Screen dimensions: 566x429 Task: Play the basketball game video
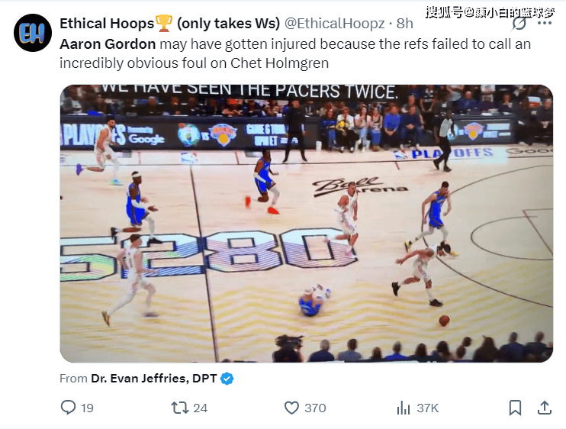pos(307,224)
